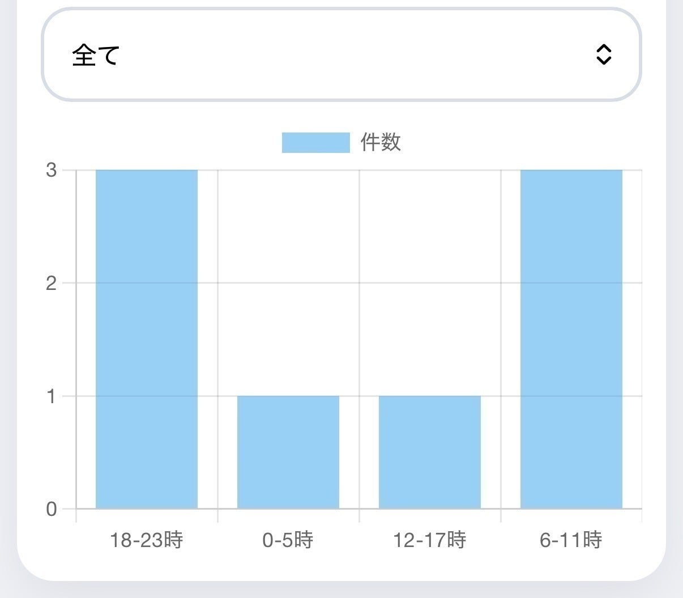Click the y-axis label 2
The width and height of the screenshot is (683, 598).
point(52,282)
